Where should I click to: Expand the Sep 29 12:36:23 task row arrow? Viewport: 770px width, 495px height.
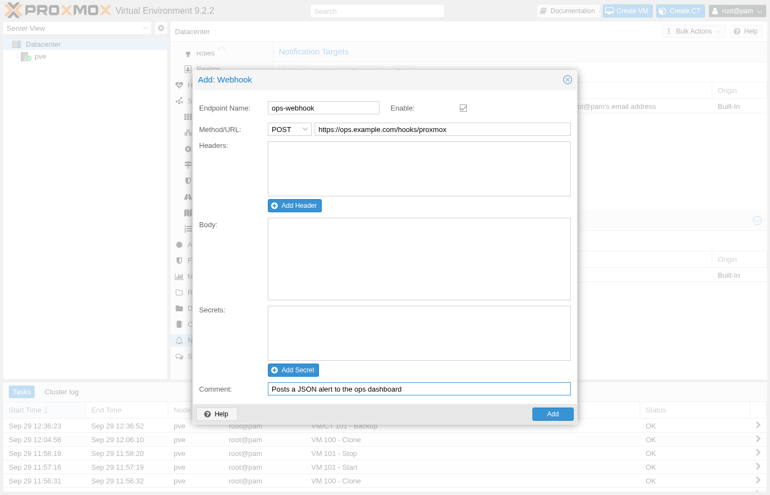click(x=758, y=425)
